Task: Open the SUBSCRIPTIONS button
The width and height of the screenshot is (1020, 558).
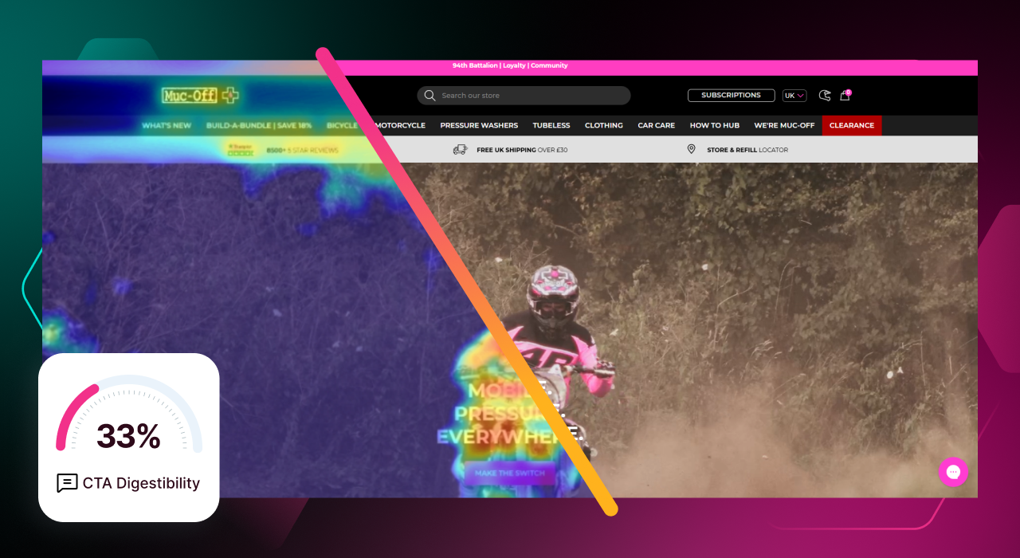Action: click(731, 95)
